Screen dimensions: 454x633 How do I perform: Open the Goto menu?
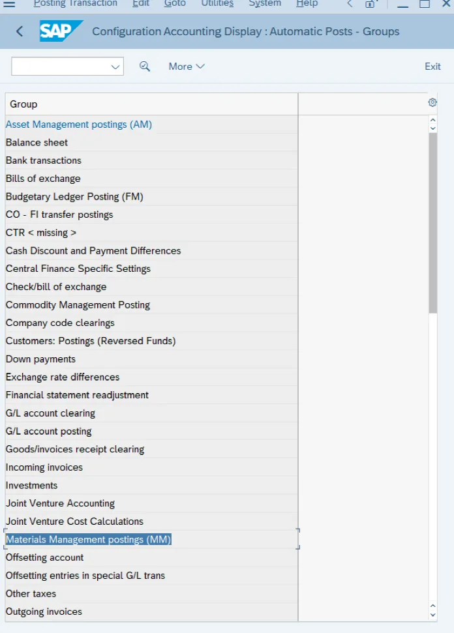click(x=175, y=4)
